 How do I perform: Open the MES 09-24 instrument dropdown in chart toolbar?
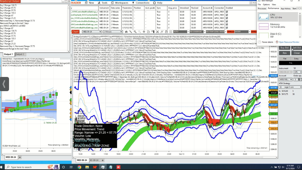click(x=92, y=32)
